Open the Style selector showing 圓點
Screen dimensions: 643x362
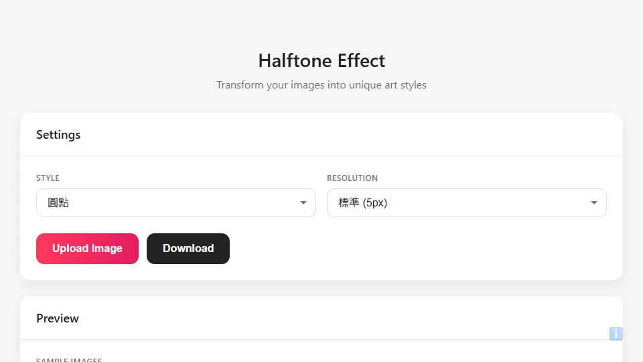(176, 202)
